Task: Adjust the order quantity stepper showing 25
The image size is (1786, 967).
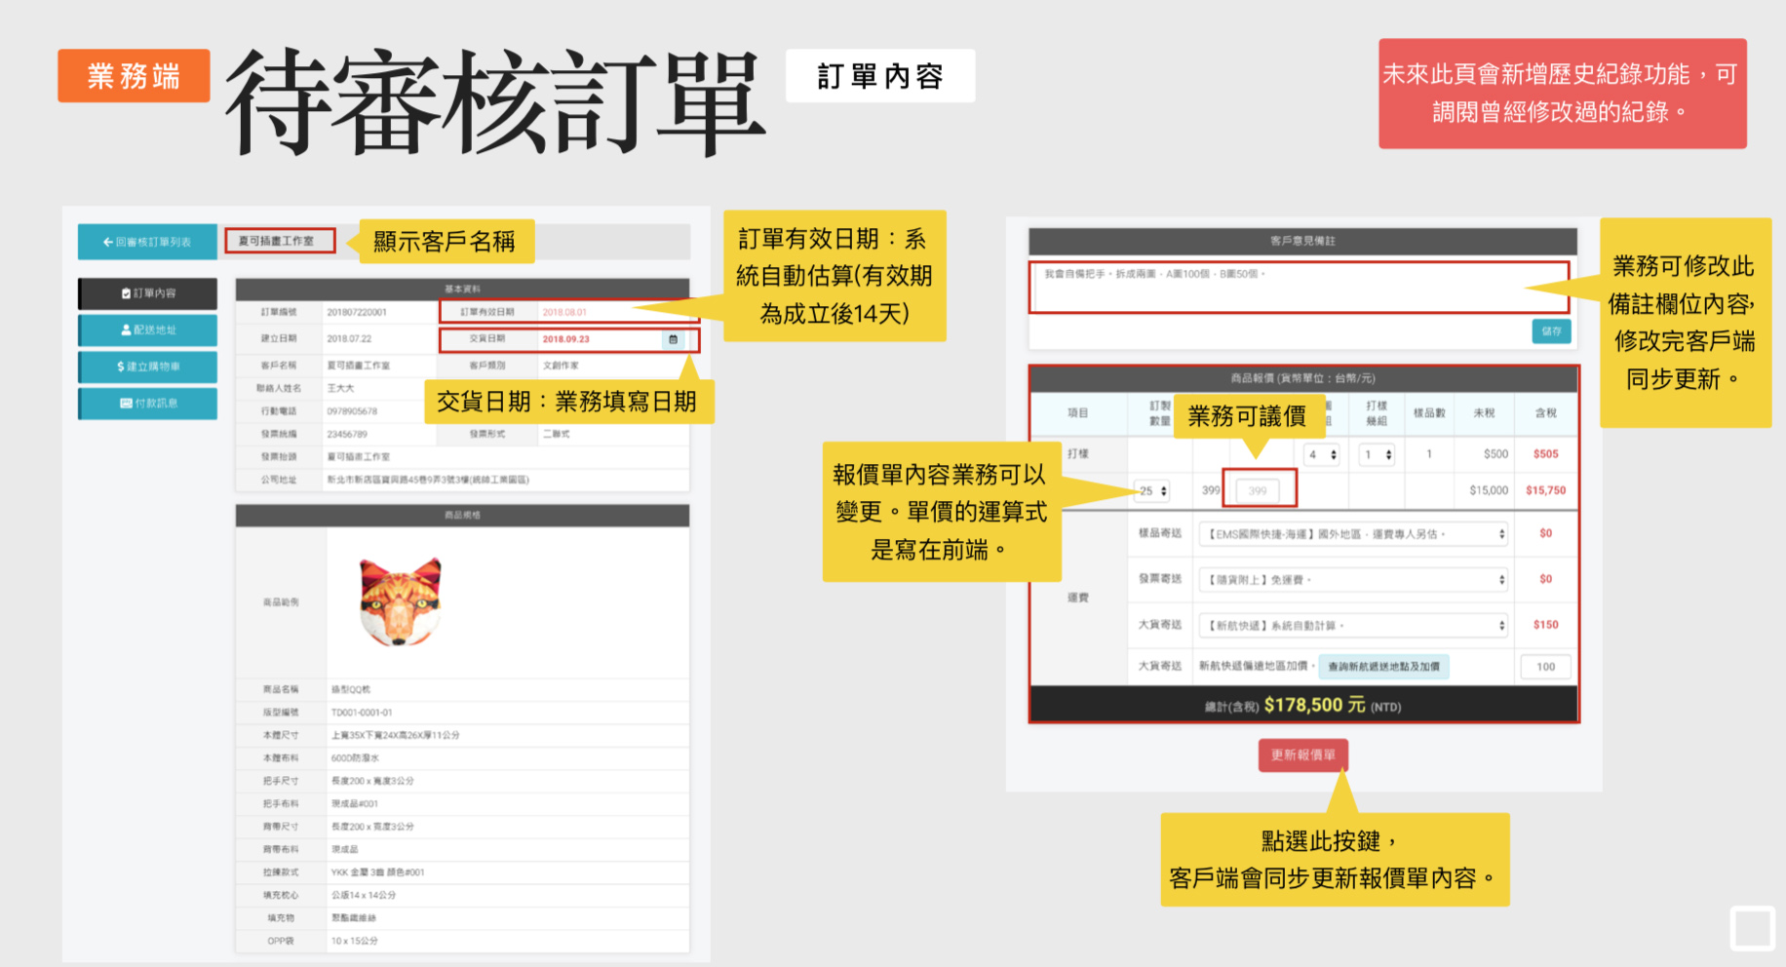Action: click(1153, 491)
